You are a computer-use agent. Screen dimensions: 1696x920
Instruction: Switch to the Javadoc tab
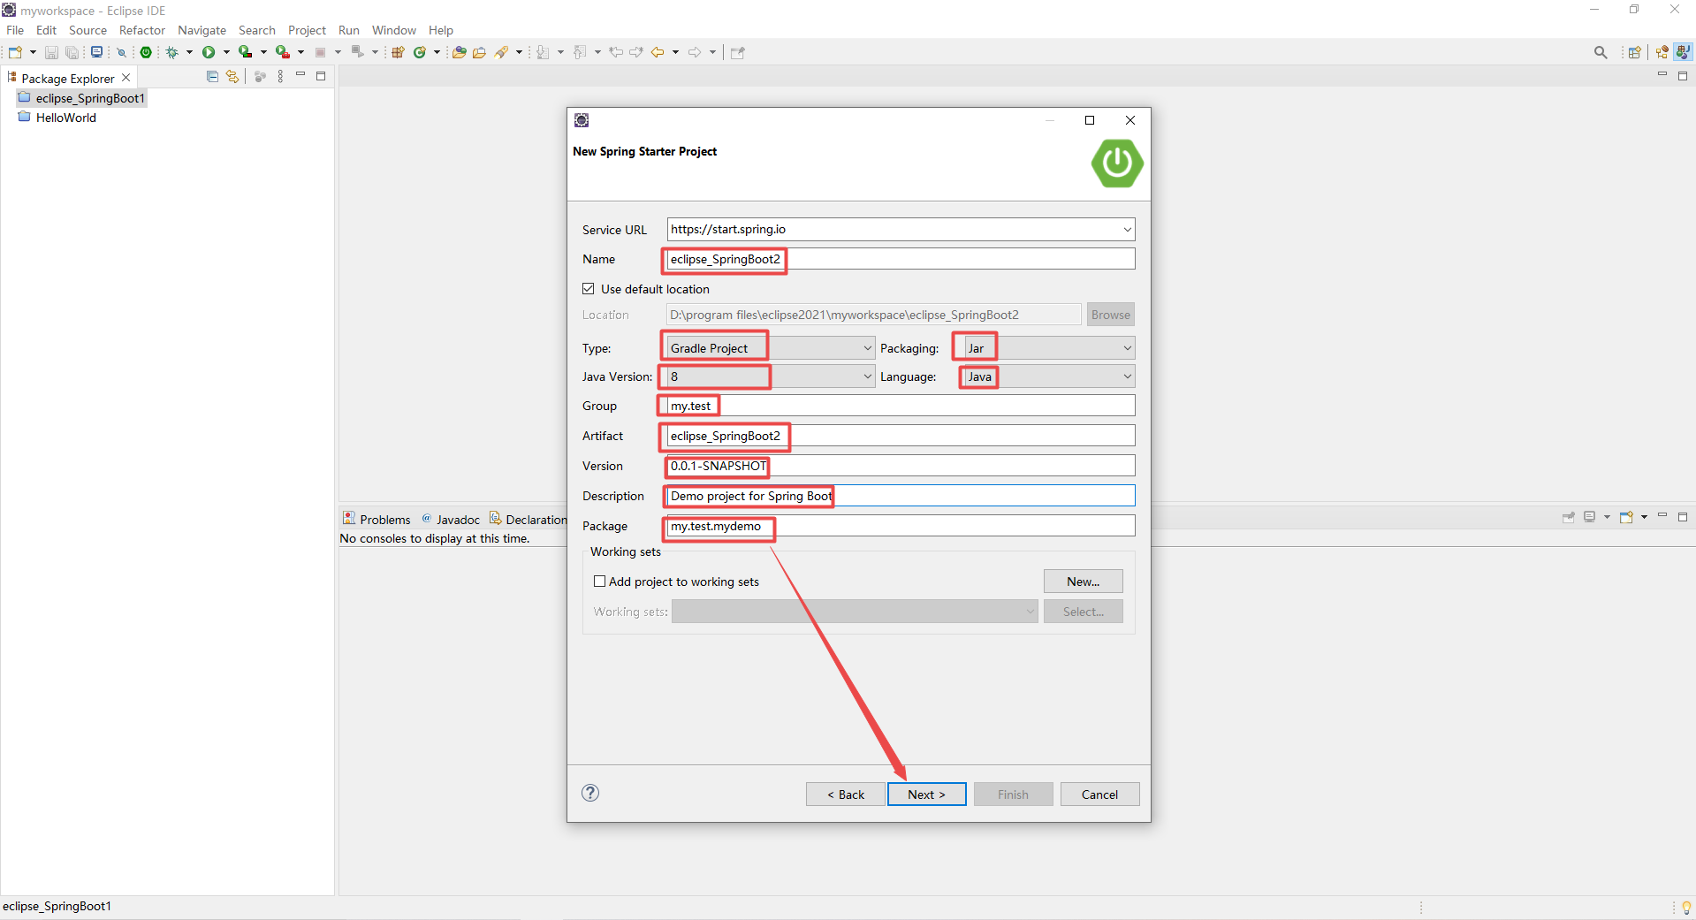(x=451, y=520)
